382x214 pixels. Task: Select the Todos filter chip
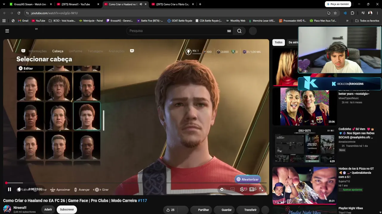pyautogui.click(x=278, y=43)
